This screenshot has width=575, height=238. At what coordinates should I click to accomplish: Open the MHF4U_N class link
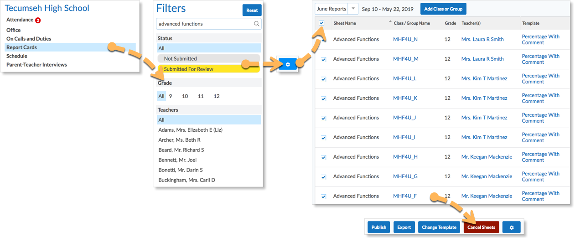(405, 39)
